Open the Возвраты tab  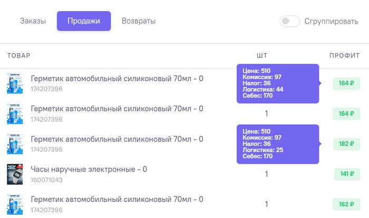138,22
